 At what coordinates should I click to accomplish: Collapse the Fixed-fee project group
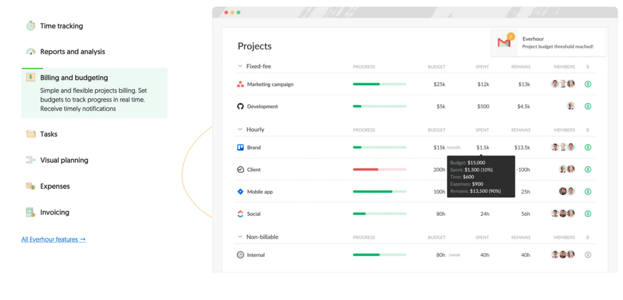240,66
